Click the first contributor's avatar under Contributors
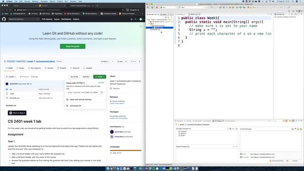The width and height of the screenshot is (304, 171). coord(112,132)
